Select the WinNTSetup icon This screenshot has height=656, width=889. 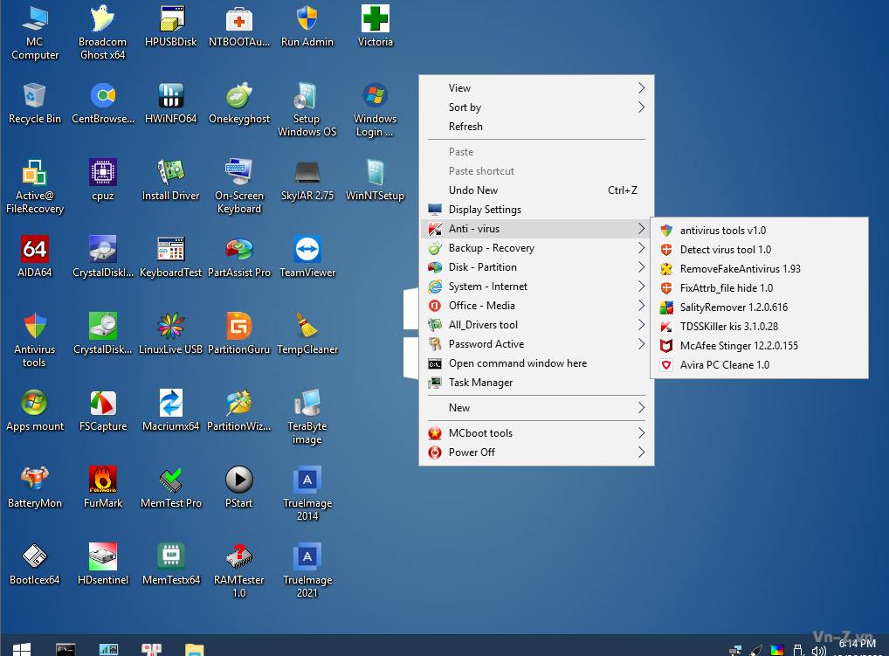pos(375,180)
